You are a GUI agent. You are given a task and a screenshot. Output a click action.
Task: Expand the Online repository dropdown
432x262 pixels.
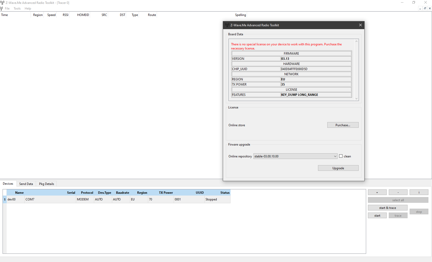335,156
